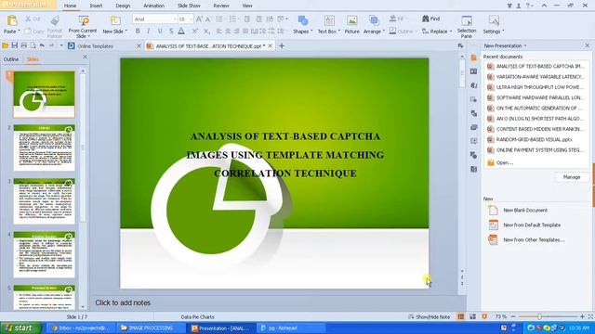Open recent file VARIATION-AWARE VARIABLE LATENCY
This screenshot has width=595, height=334.
tap(535, 77)
